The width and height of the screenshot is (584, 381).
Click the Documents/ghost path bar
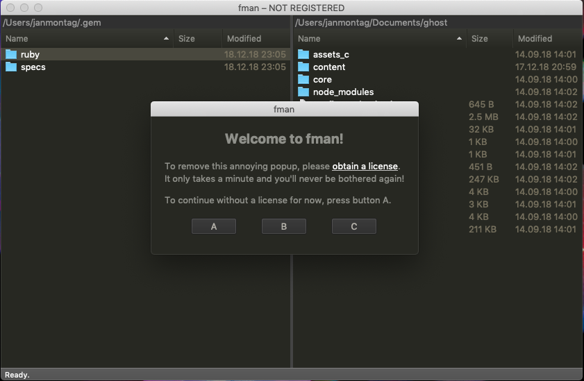tap(437, 22)
